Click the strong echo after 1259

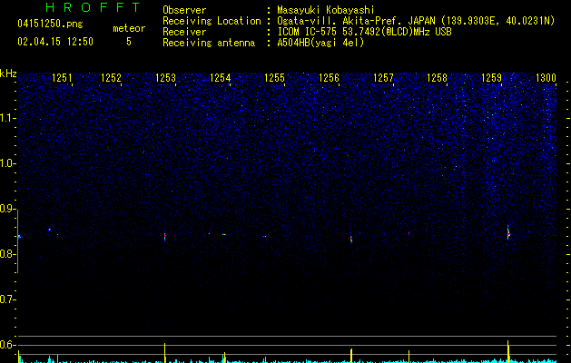point(508,233)
